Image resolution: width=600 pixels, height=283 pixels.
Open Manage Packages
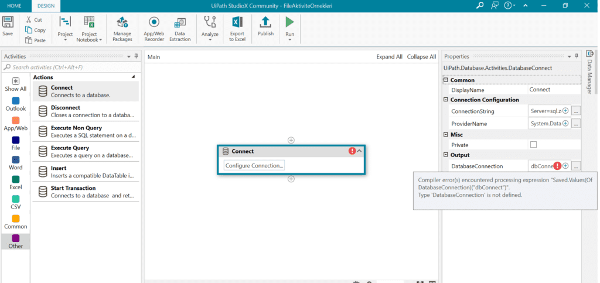point(122,29)
